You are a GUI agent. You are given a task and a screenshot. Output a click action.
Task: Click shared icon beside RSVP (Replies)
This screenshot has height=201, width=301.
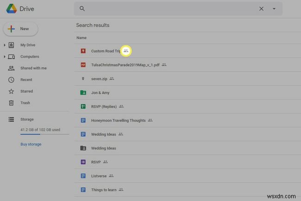[121, 107]
